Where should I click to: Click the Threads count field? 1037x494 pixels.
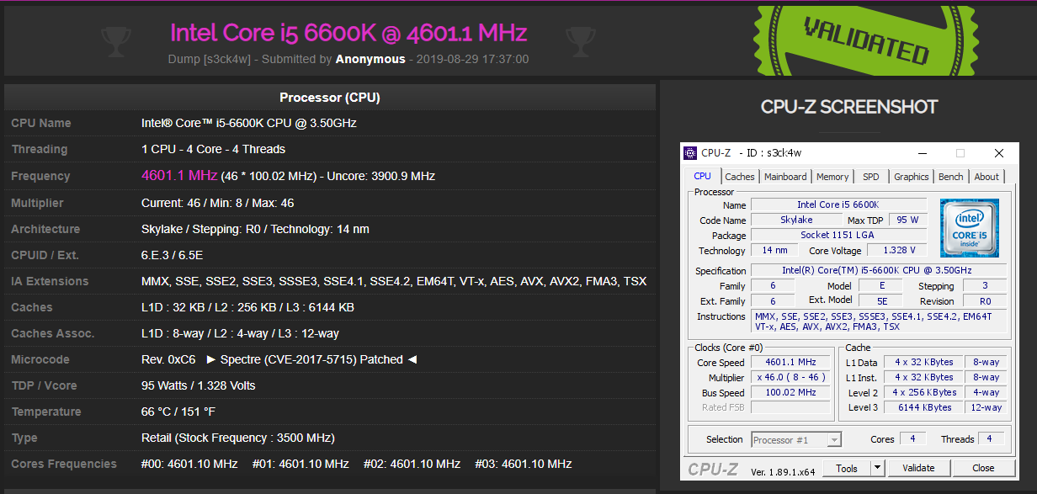coord(991,439)
